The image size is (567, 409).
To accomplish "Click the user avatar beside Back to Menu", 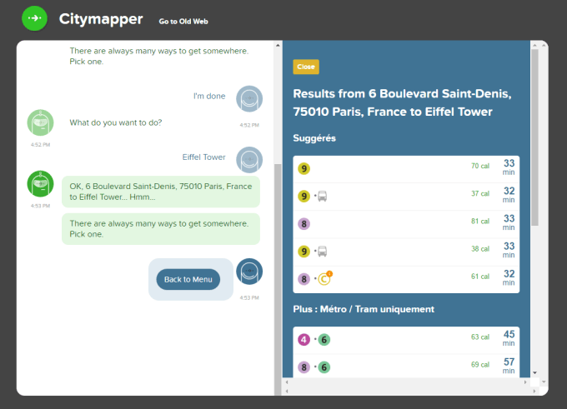I will pyautogui.click(x=249, y=272).
